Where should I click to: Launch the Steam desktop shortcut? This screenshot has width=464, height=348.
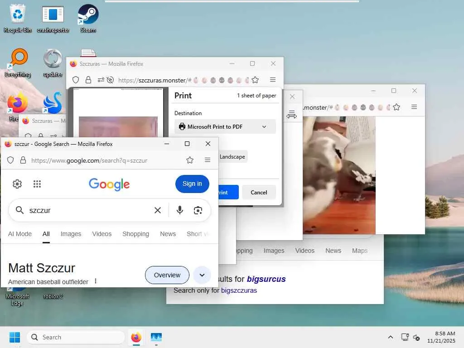point(88,18)
